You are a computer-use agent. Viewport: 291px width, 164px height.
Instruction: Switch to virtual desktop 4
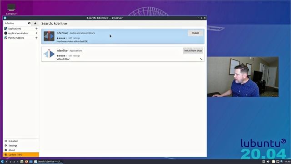click(18, 162)
